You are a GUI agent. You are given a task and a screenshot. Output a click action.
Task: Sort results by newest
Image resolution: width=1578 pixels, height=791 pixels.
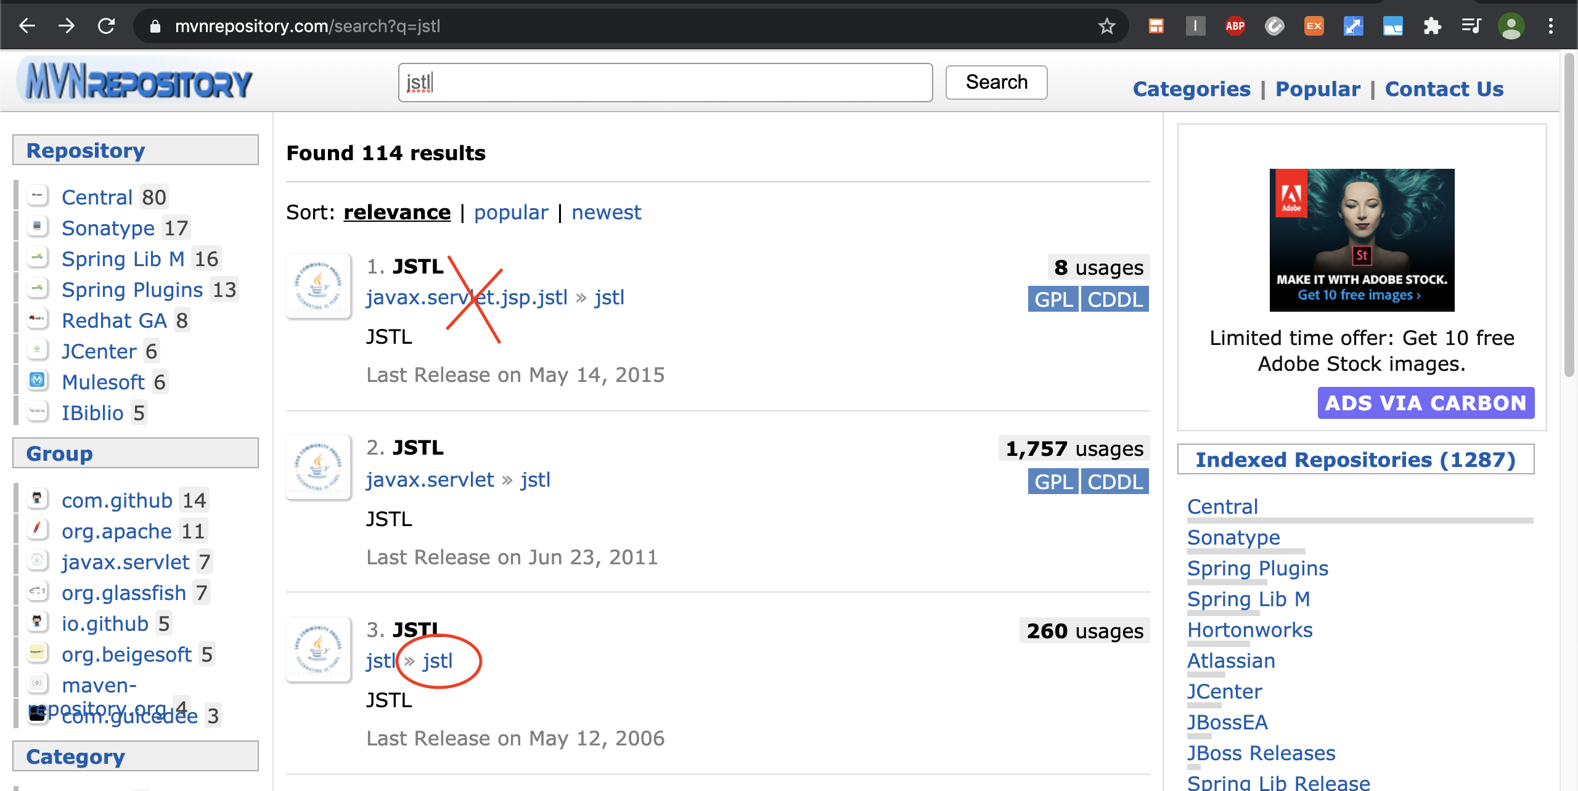coord(606,213)
